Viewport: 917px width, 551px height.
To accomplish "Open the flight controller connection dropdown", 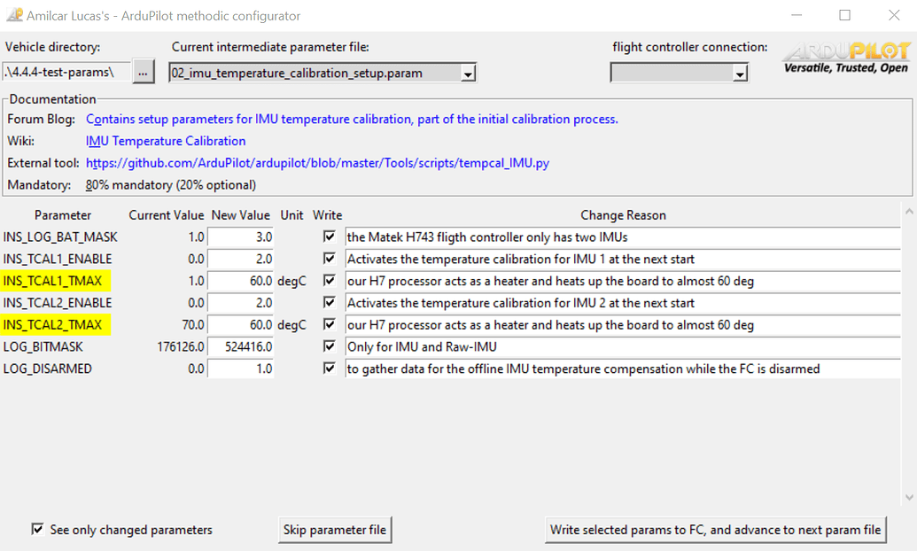I will pos(738,73).
